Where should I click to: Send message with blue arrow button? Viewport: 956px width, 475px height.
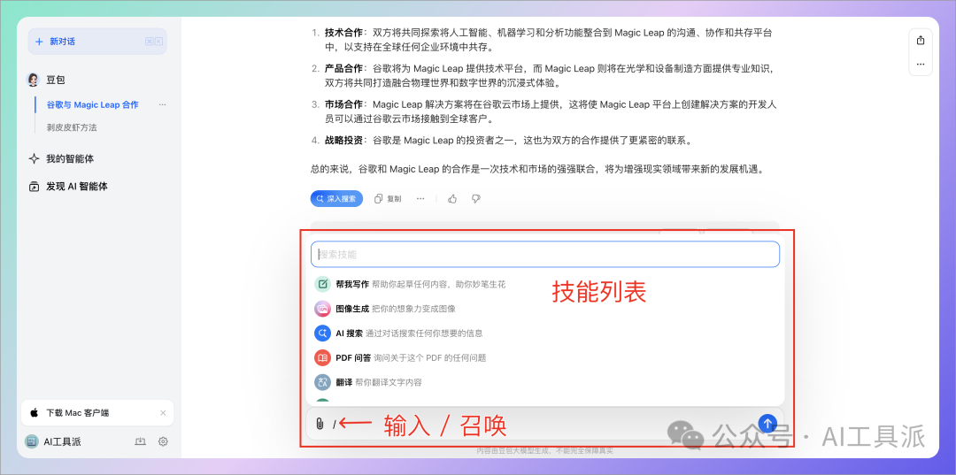click(767, 423)
